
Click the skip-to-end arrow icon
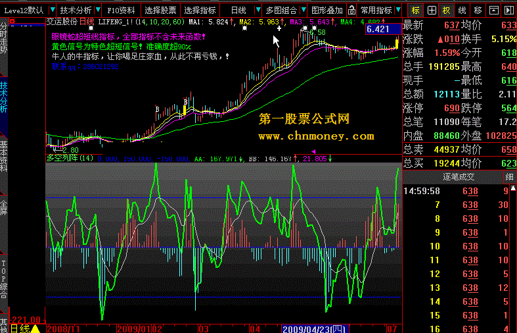click(509, 11)
